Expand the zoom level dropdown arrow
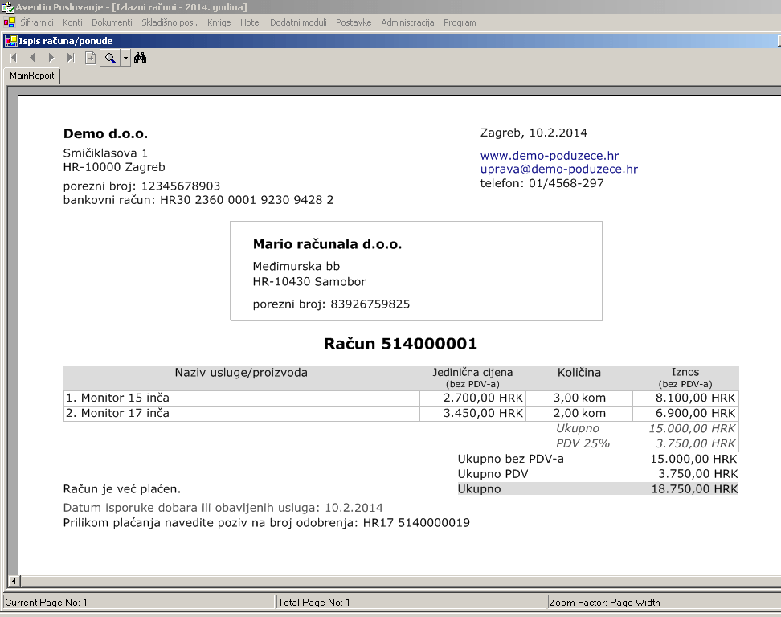This screenshot has width=781, height=617. click(x=125, y=58)
